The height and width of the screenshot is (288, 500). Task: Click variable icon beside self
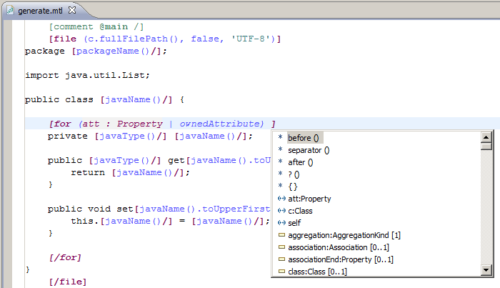(281, 223)
